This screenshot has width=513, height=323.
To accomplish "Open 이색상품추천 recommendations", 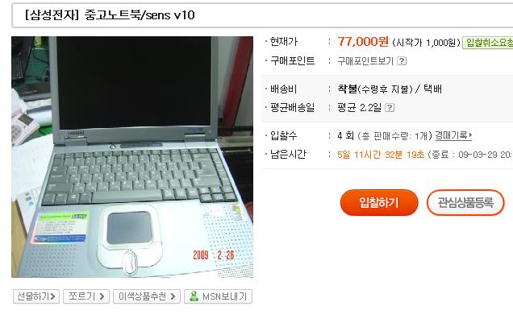I will pos(147,296).
